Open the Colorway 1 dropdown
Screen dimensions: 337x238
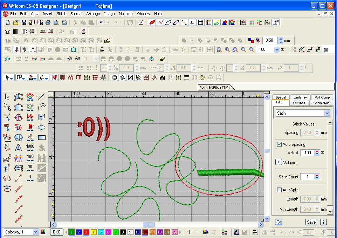(x=35, y=232)
